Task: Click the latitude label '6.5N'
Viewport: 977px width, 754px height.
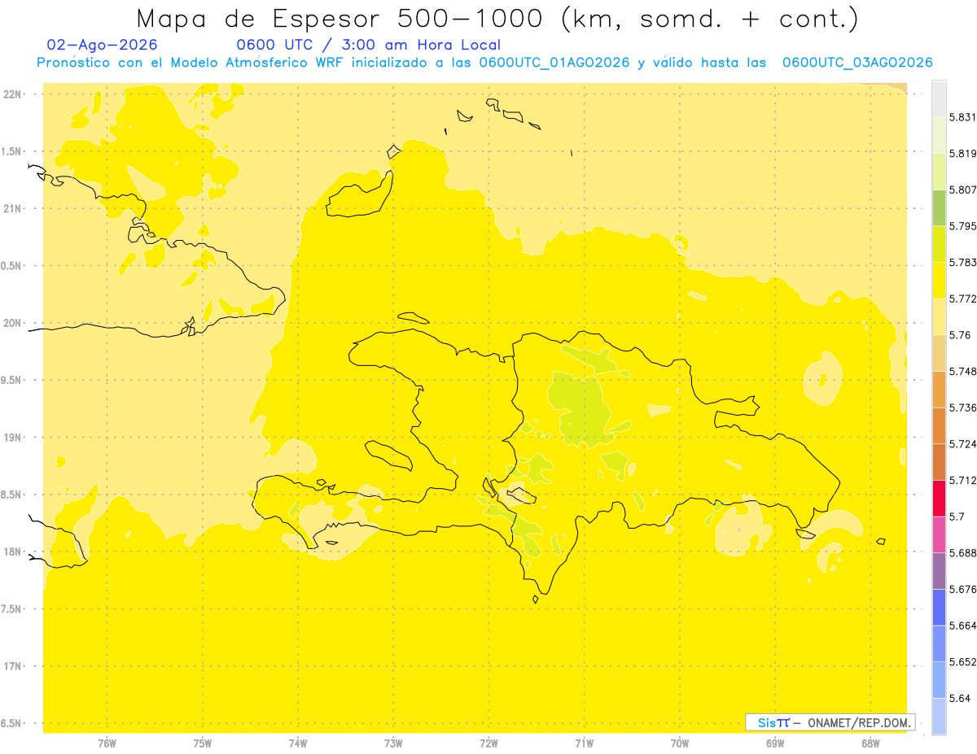Action: 11,724
